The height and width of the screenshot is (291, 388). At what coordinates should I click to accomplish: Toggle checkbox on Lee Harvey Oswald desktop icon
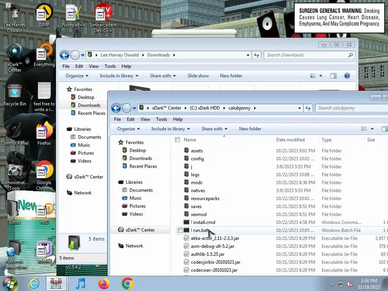pos(8,5)
